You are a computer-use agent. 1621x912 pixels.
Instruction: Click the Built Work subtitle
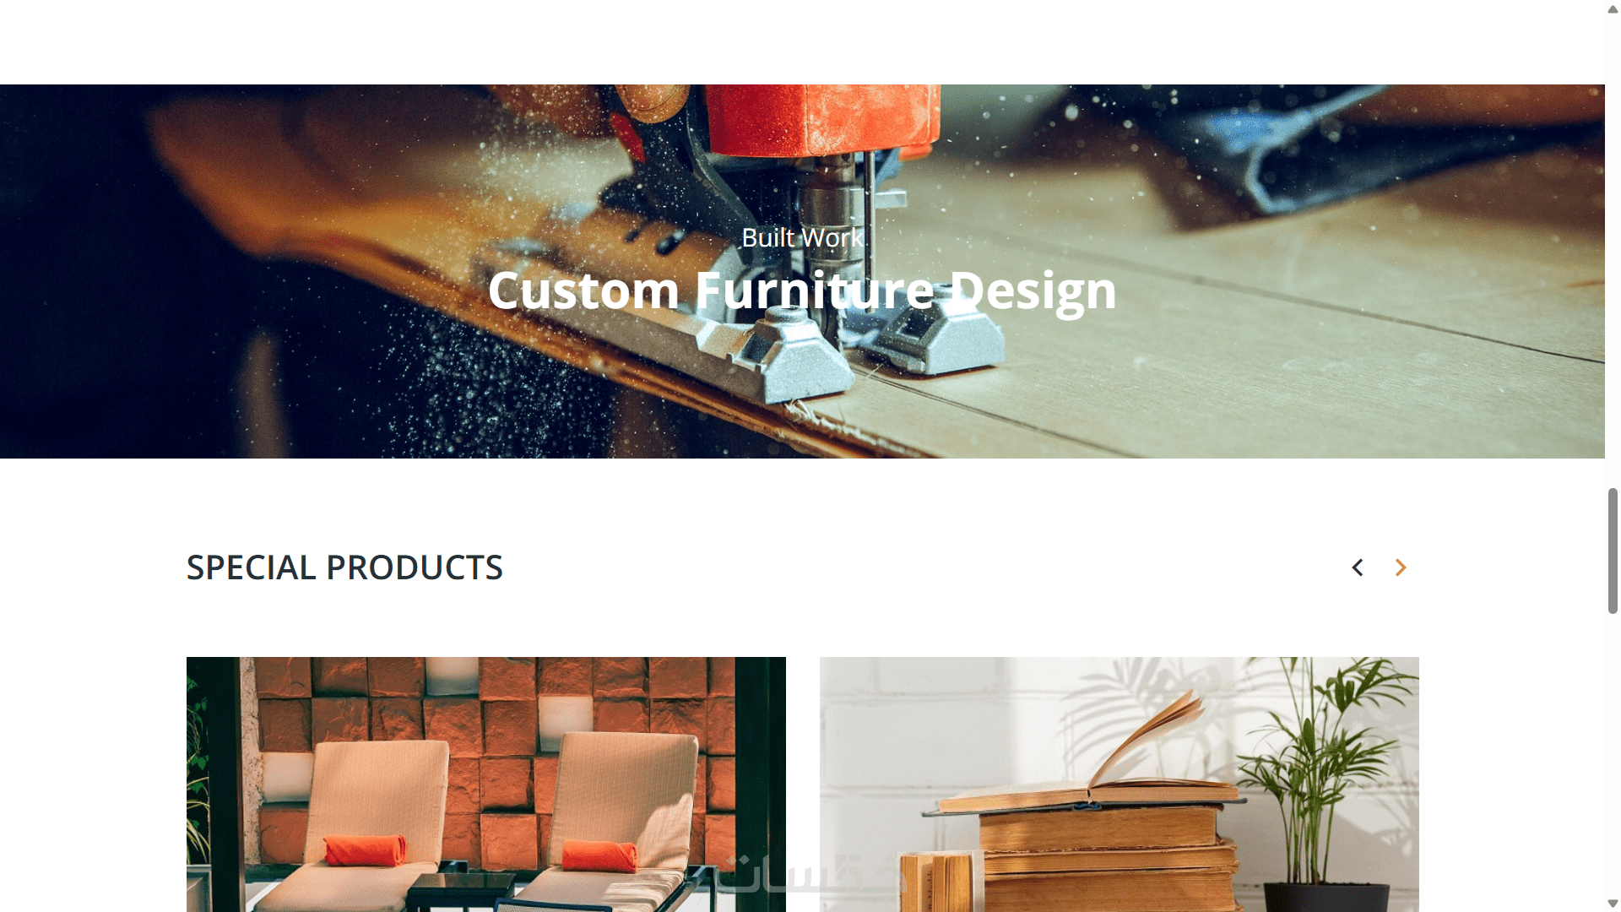point(802,237)
